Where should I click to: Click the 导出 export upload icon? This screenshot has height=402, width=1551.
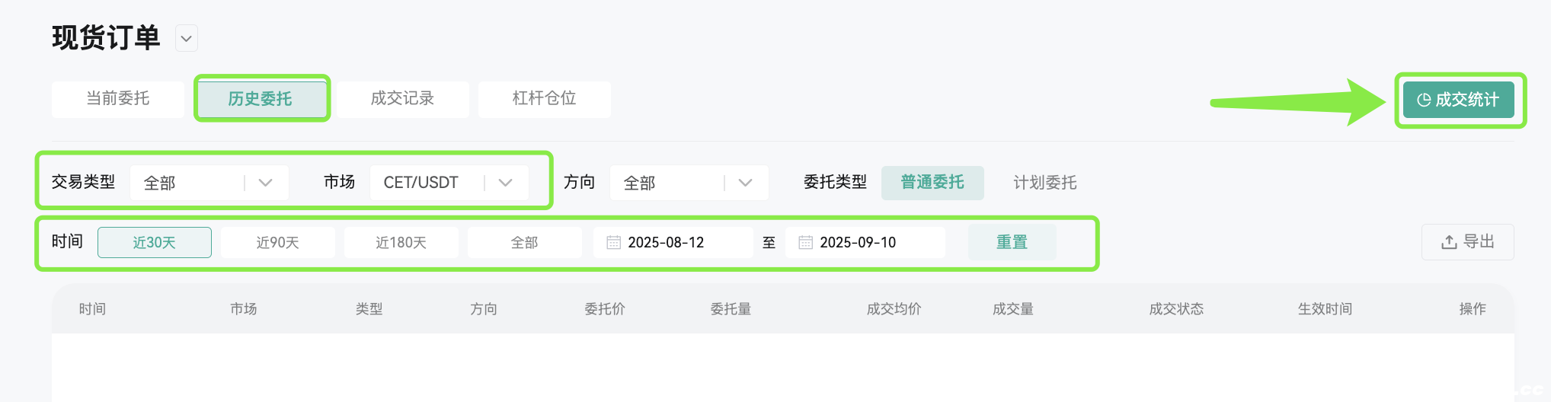point(1449,242)
